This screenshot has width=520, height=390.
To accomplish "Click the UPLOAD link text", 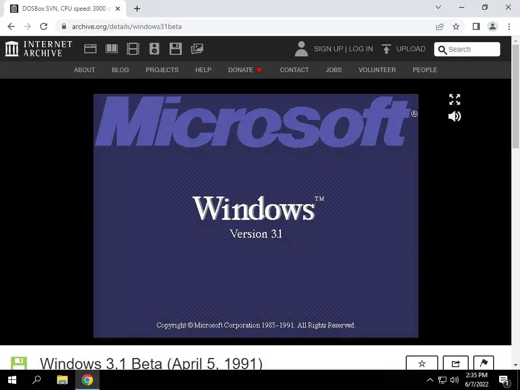I will pos(411,49).
